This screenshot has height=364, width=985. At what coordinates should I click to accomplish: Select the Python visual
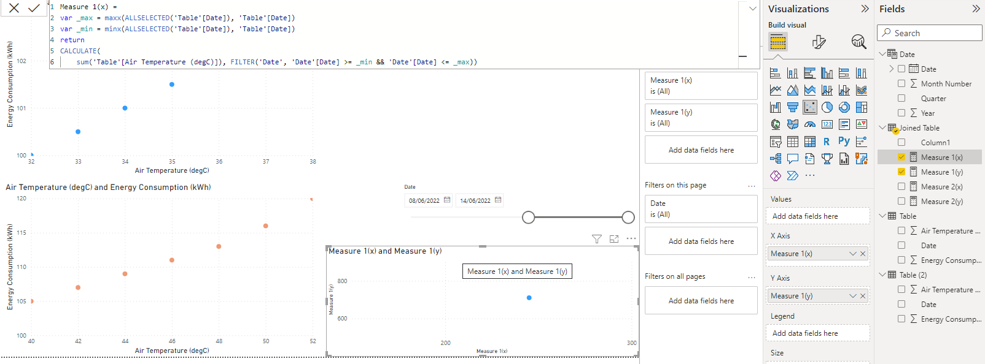844,141
